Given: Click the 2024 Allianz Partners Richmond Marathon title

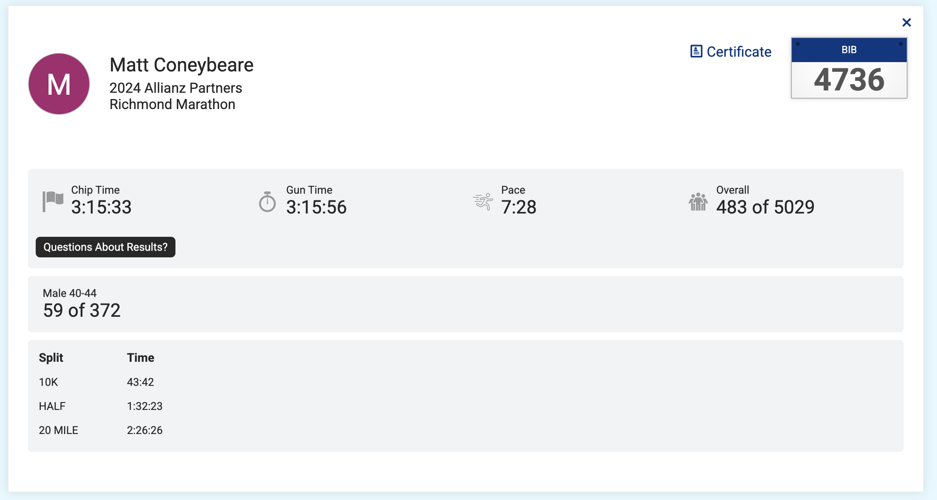Looking at the screenshot, I should [176, 96].
